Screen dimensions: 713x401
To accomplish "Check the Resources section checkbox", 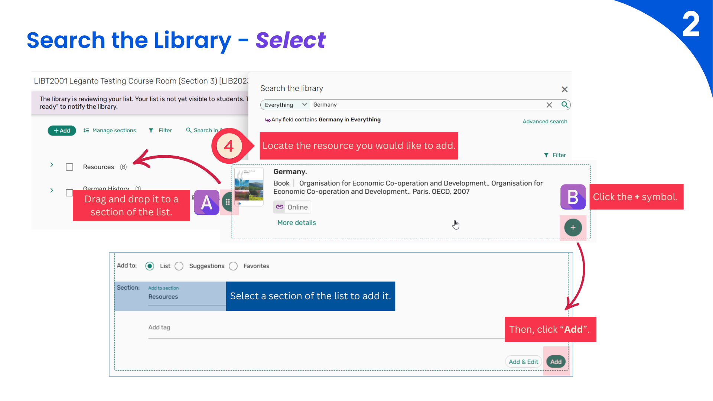I will 69,167.
